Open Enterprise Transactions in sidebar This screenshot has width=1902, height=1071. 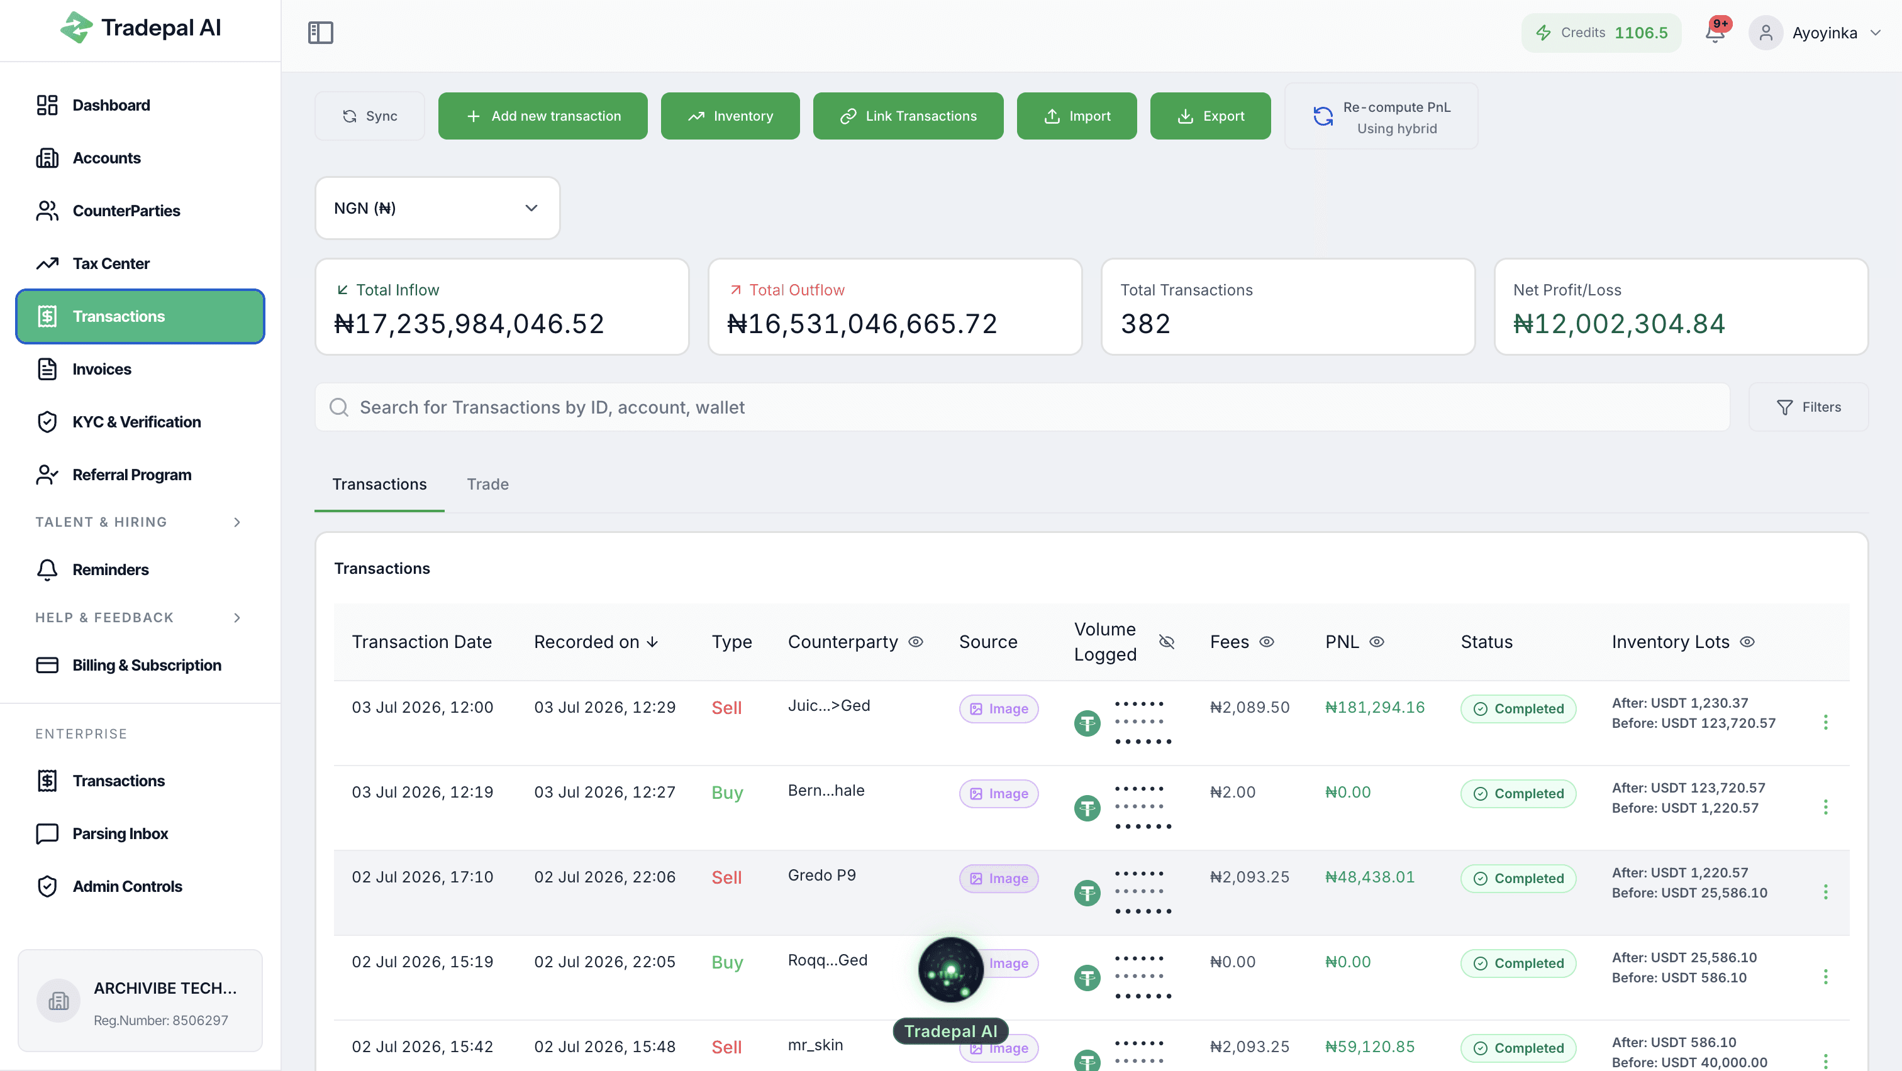tap(140, 781)
